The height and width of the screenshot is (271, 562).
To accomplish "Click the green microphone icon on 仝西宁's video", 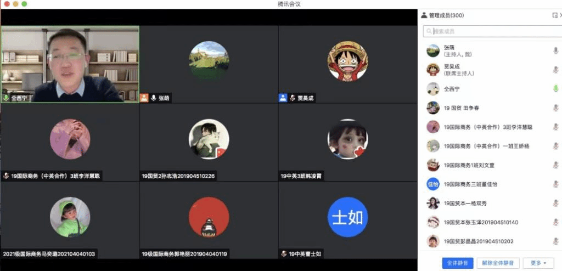I will (6, 98).
